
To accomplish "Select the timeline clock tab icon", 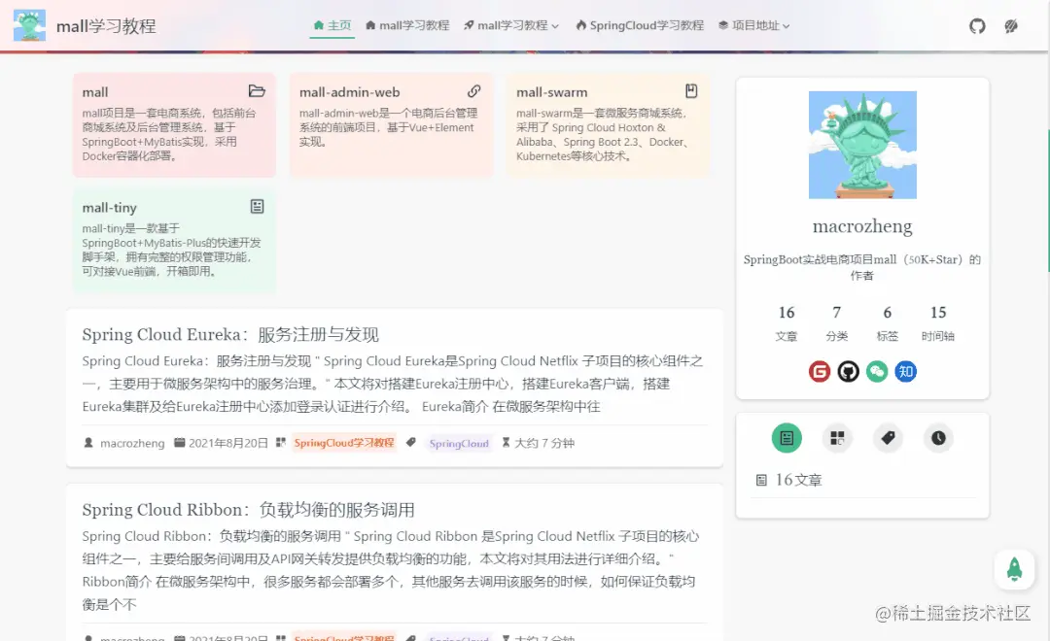I will pyautogui.click(x=939, y=438).
